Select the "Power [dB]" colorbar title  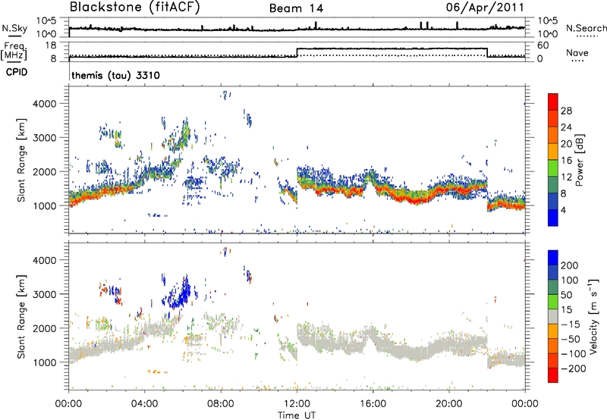[x=580, y=160]
